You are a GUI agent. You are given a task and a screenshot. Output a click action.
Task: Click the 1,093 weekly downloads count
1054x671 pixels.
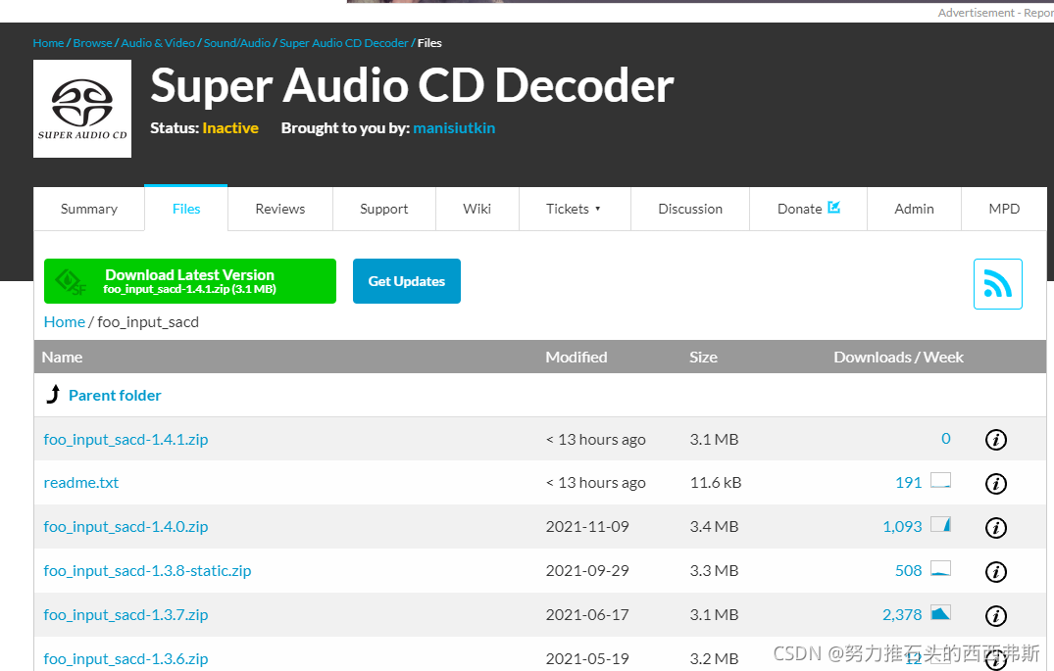(902, 527)
